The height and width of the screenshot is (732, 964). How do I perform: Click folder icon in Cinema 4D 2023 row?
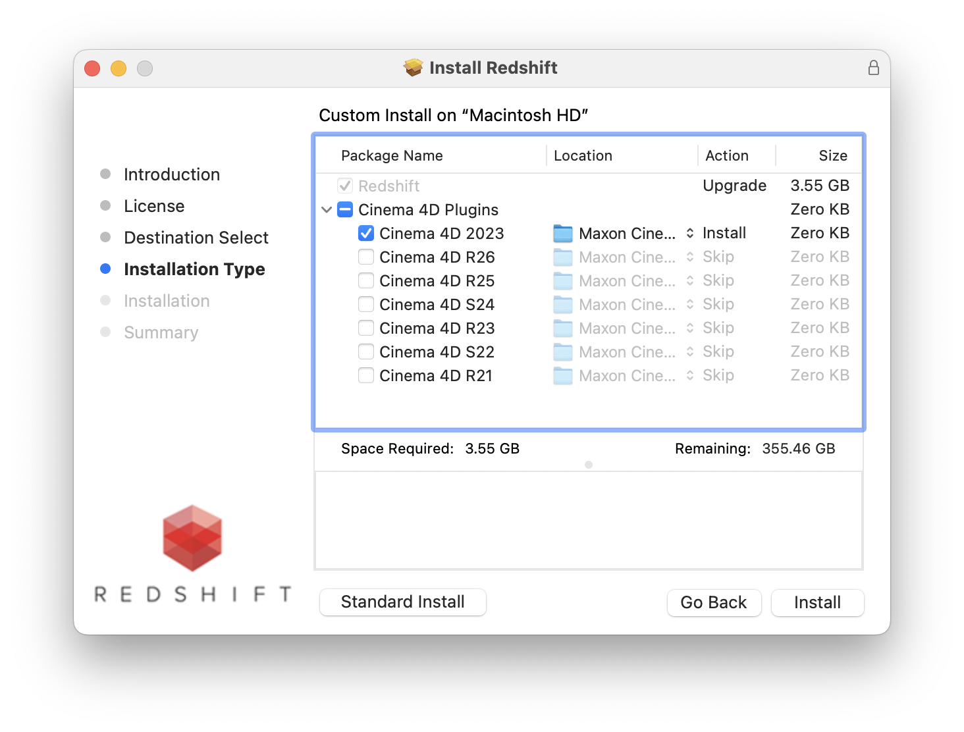[x=563, y=234]
